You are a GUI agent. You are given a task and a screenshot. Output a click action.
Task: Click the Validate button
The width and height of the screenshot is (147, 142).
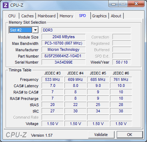point(101,135)
